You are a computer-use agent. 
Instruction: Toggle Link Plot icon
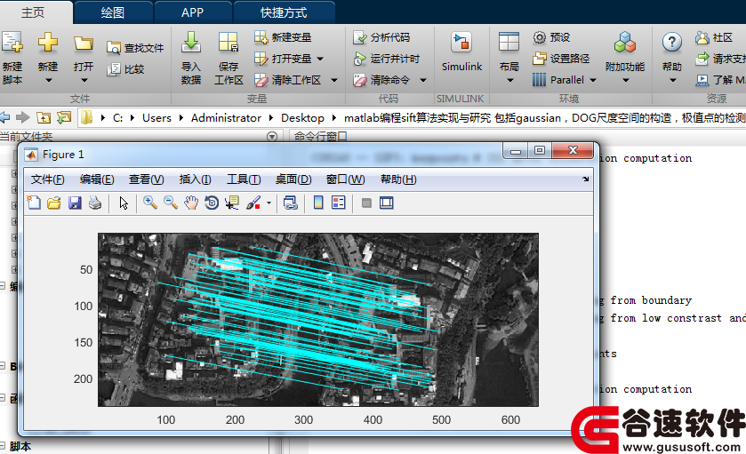291,203
